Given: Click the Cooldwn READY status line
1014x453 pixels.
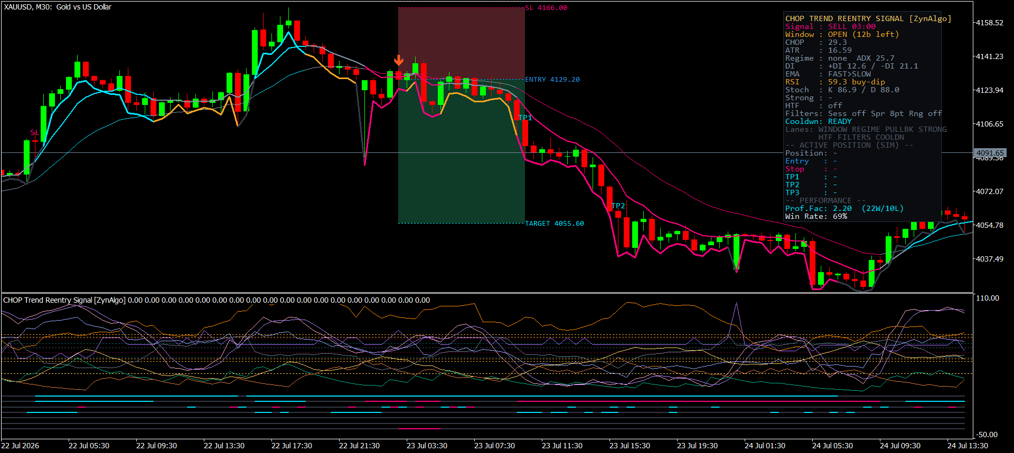Looking at the screenshot, I should [x=818, y=121].
